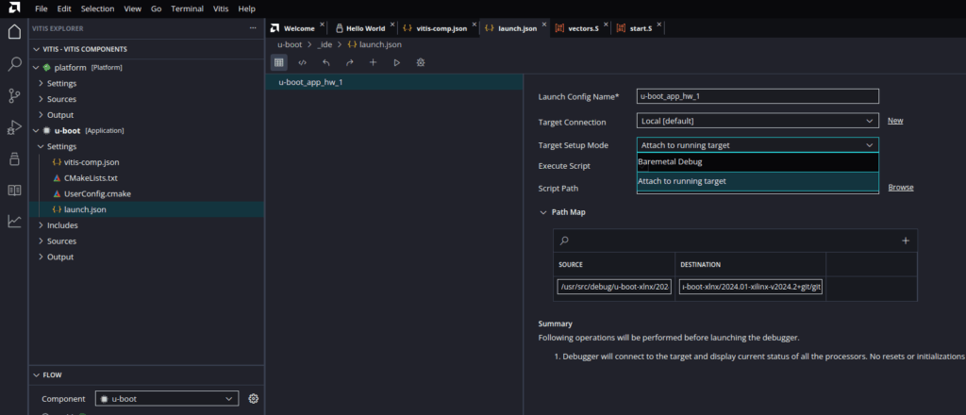966x415 pixels.
Task: Click the redo arrow in launch.json toolbar
Action: point(349,62)
